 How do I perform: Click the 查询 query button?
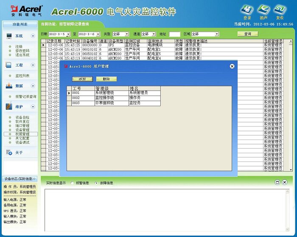tap(248, 34)
